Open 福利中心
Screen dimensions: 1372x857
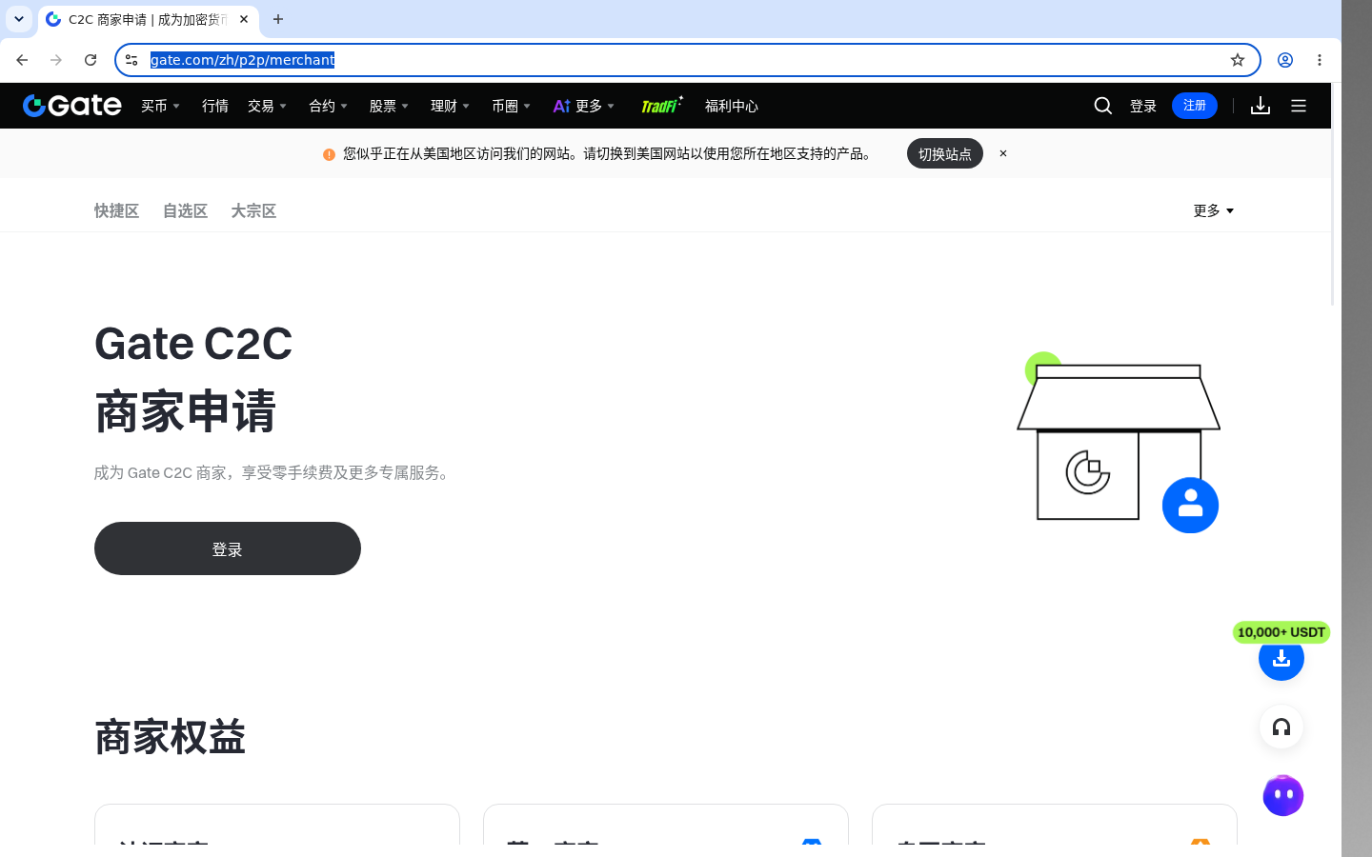point(732,106)
